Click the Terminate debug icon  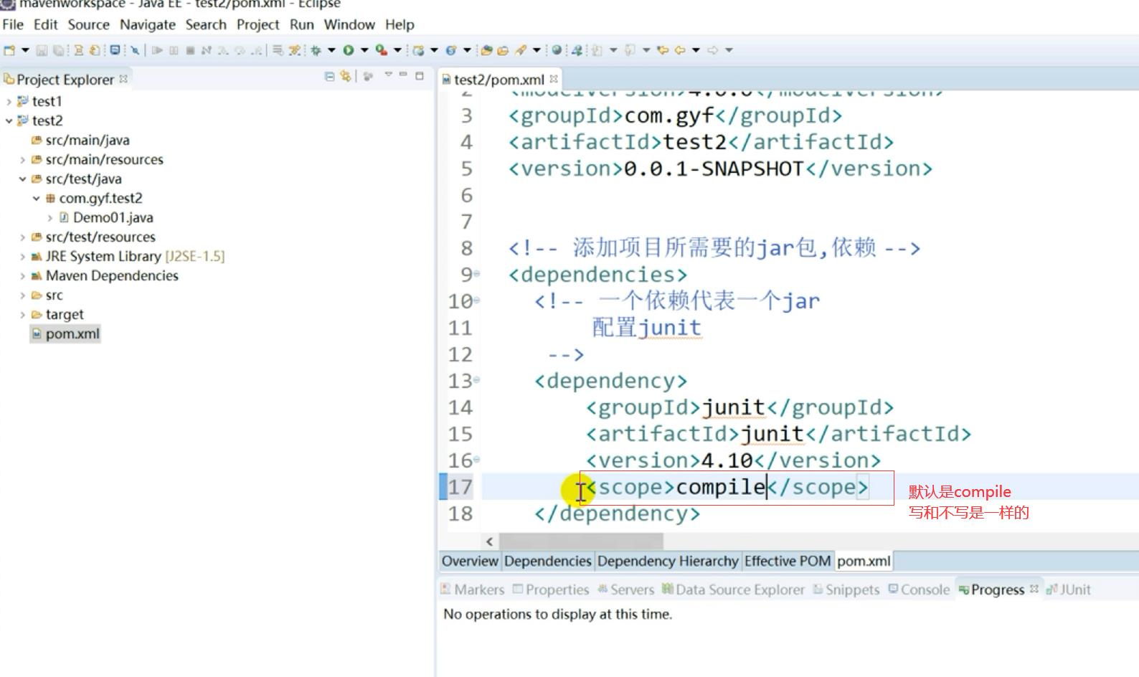tap(190, 50)
